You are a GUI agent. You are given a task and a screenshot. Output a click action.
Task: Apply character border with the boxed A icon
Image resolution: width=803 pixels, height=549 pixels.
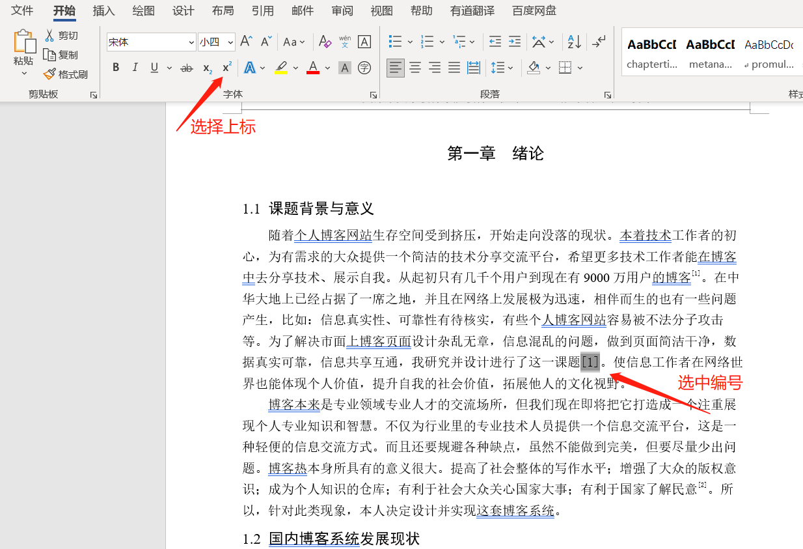coord(364,42)
